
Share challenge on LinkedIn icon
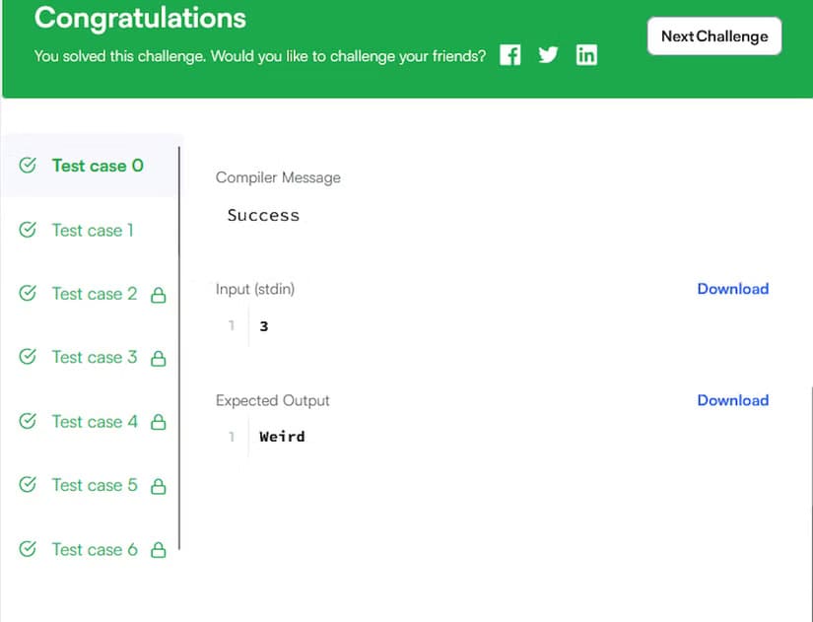point(586,55)
